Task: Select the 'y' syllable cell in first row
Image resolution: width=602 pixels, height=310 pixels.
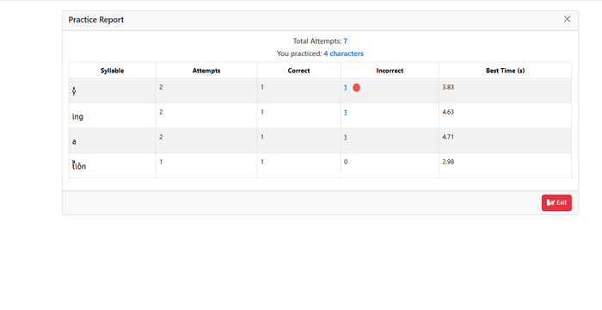Action: 112,91
